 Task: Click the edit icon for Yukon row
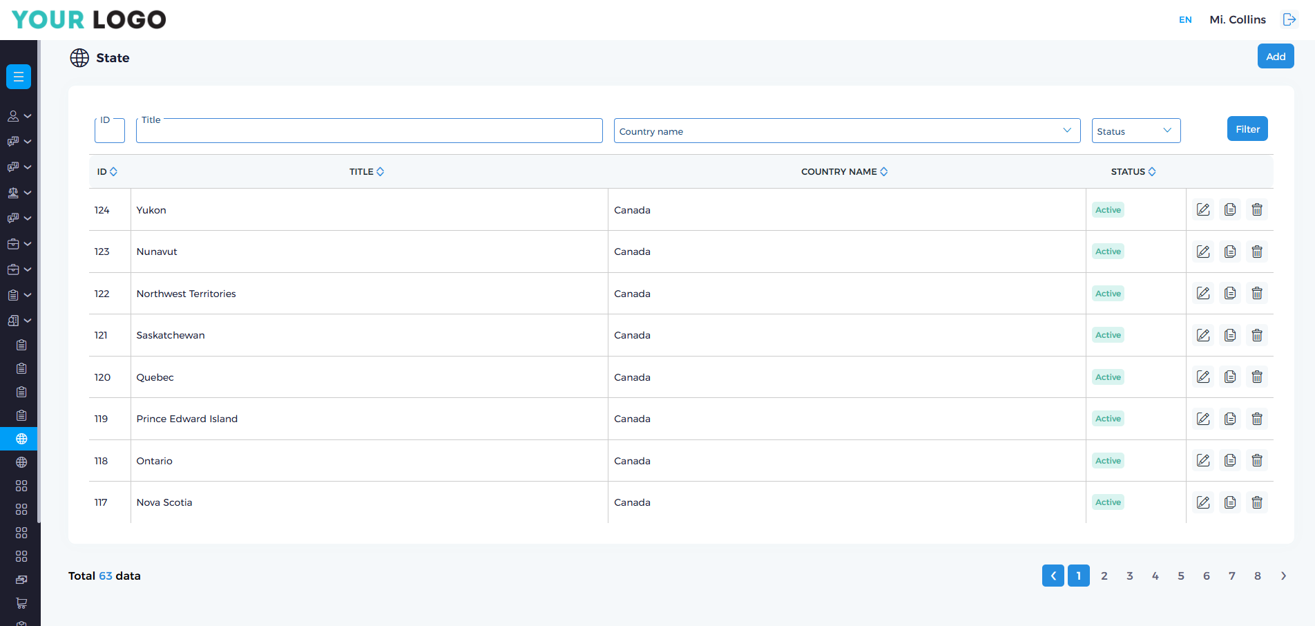pos(1203,210)
